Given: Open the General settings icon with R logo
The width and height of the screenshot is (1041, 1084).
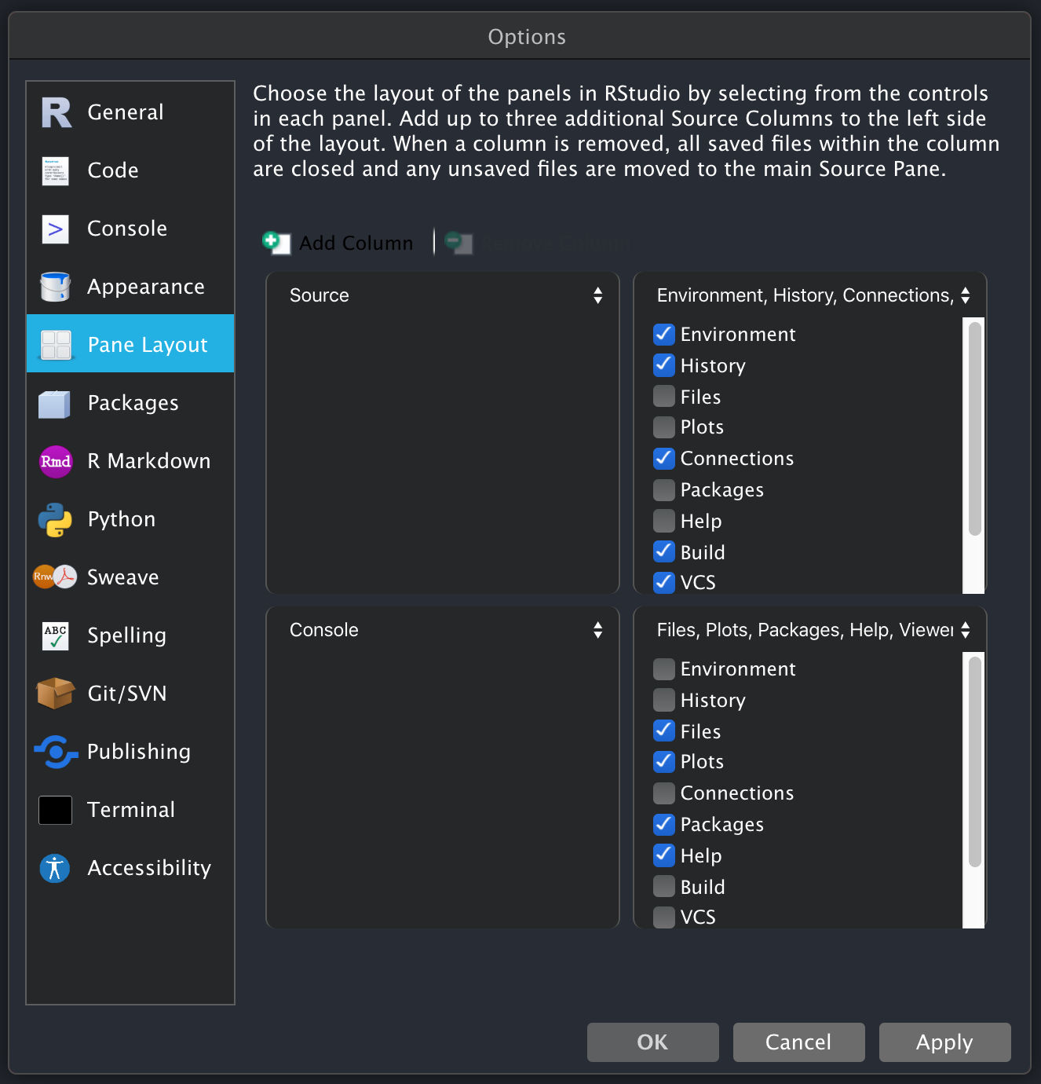Looking at the screenshot, I should point(54,112).
